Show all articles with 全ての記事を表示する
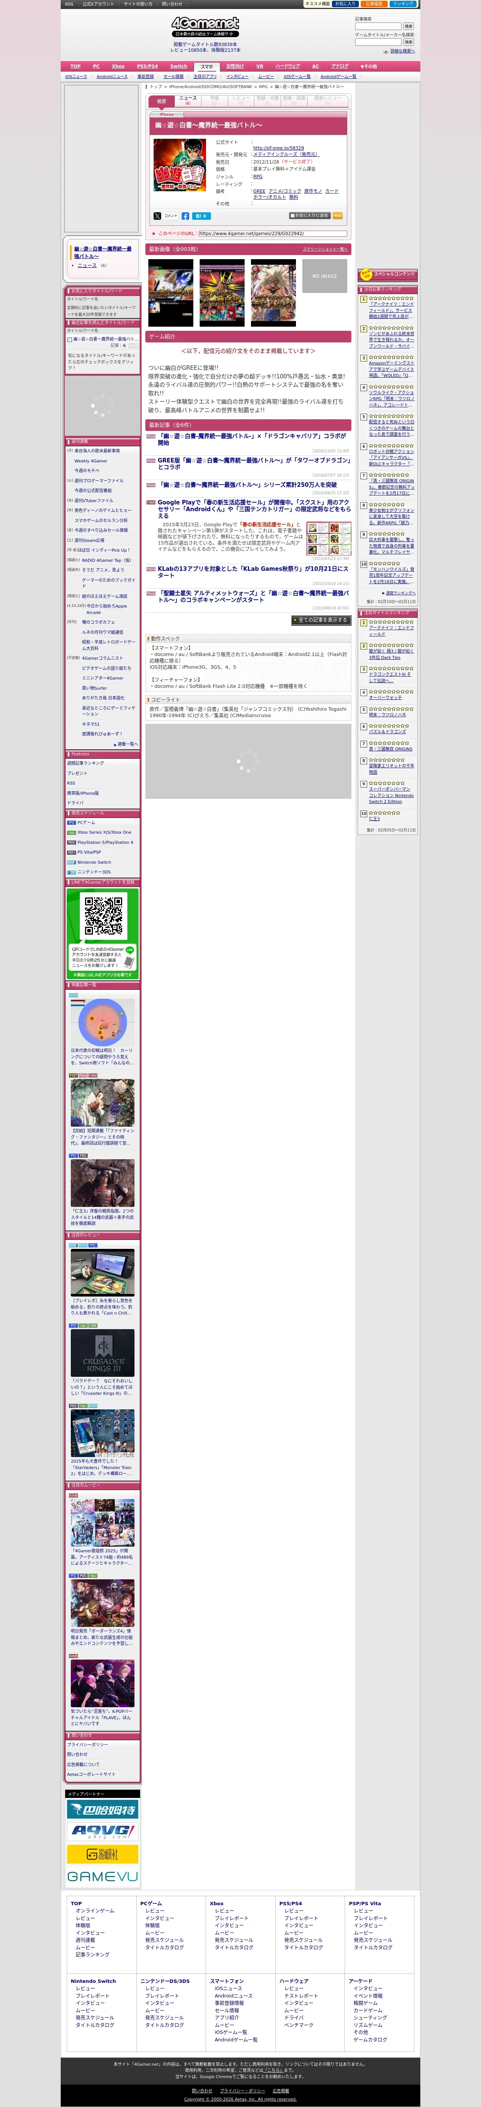Screen dimensions: 481x2107 point(321,620)
